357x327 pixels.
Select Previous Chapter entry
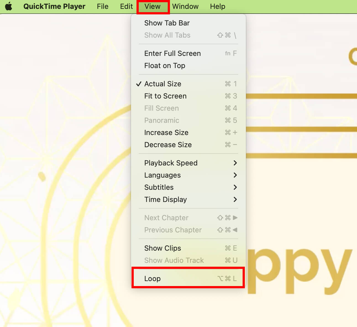[x=188, y=230]
